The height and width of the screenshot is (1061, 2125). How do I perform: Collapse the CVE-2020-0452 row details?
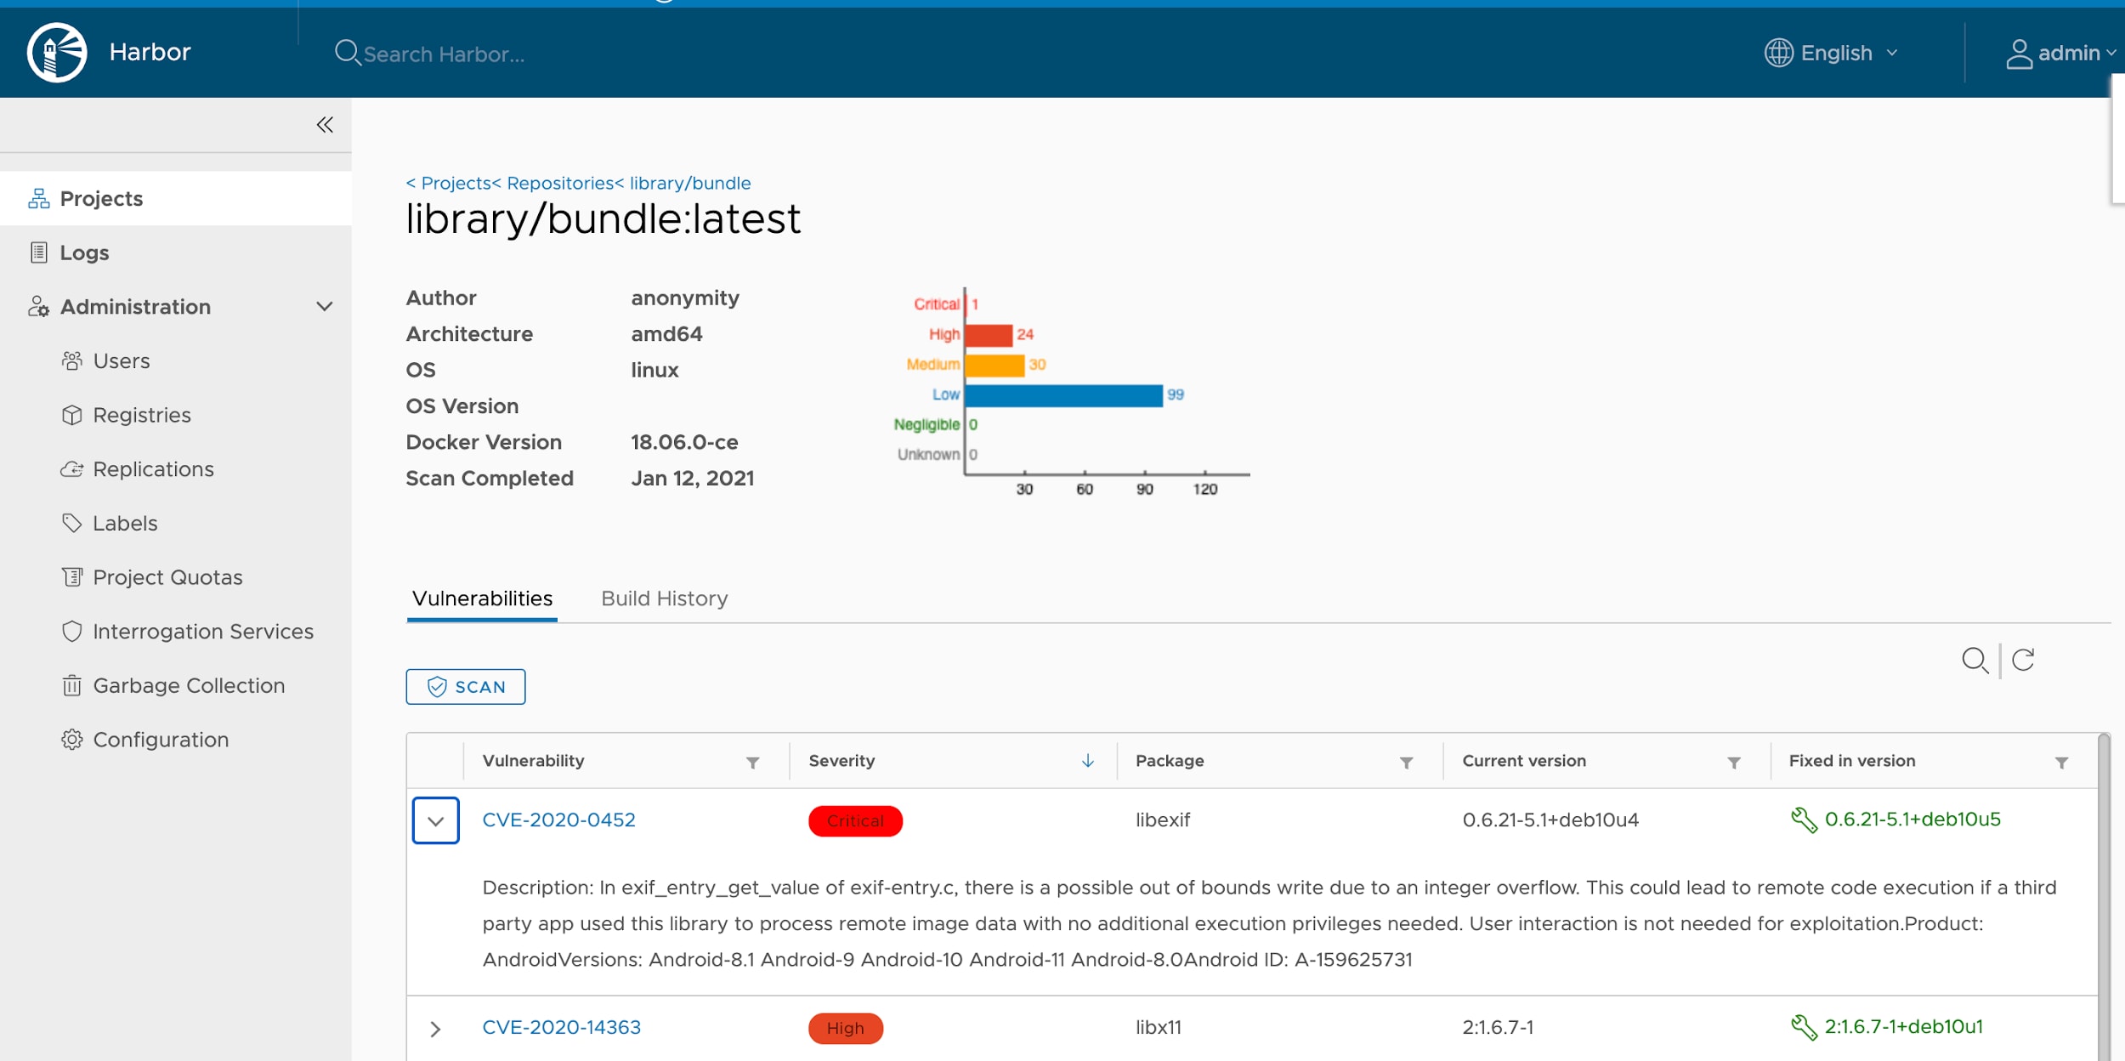(436, 820)
